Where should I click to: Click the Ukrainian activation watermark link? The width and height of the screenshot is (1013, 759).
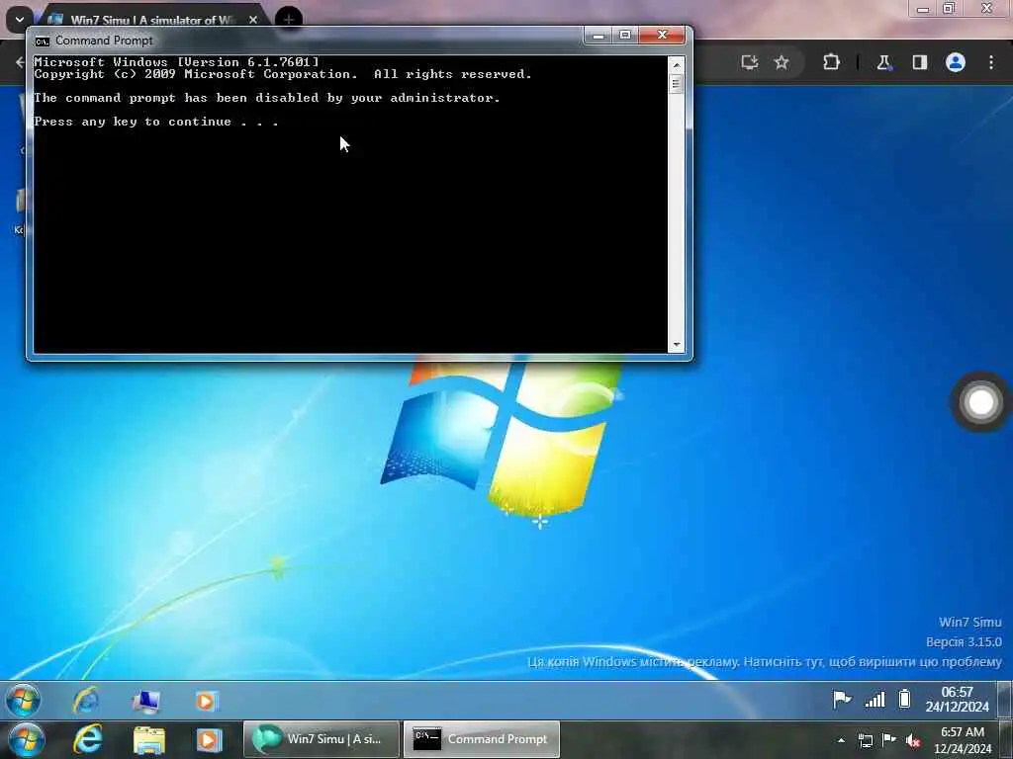(765, 661)
